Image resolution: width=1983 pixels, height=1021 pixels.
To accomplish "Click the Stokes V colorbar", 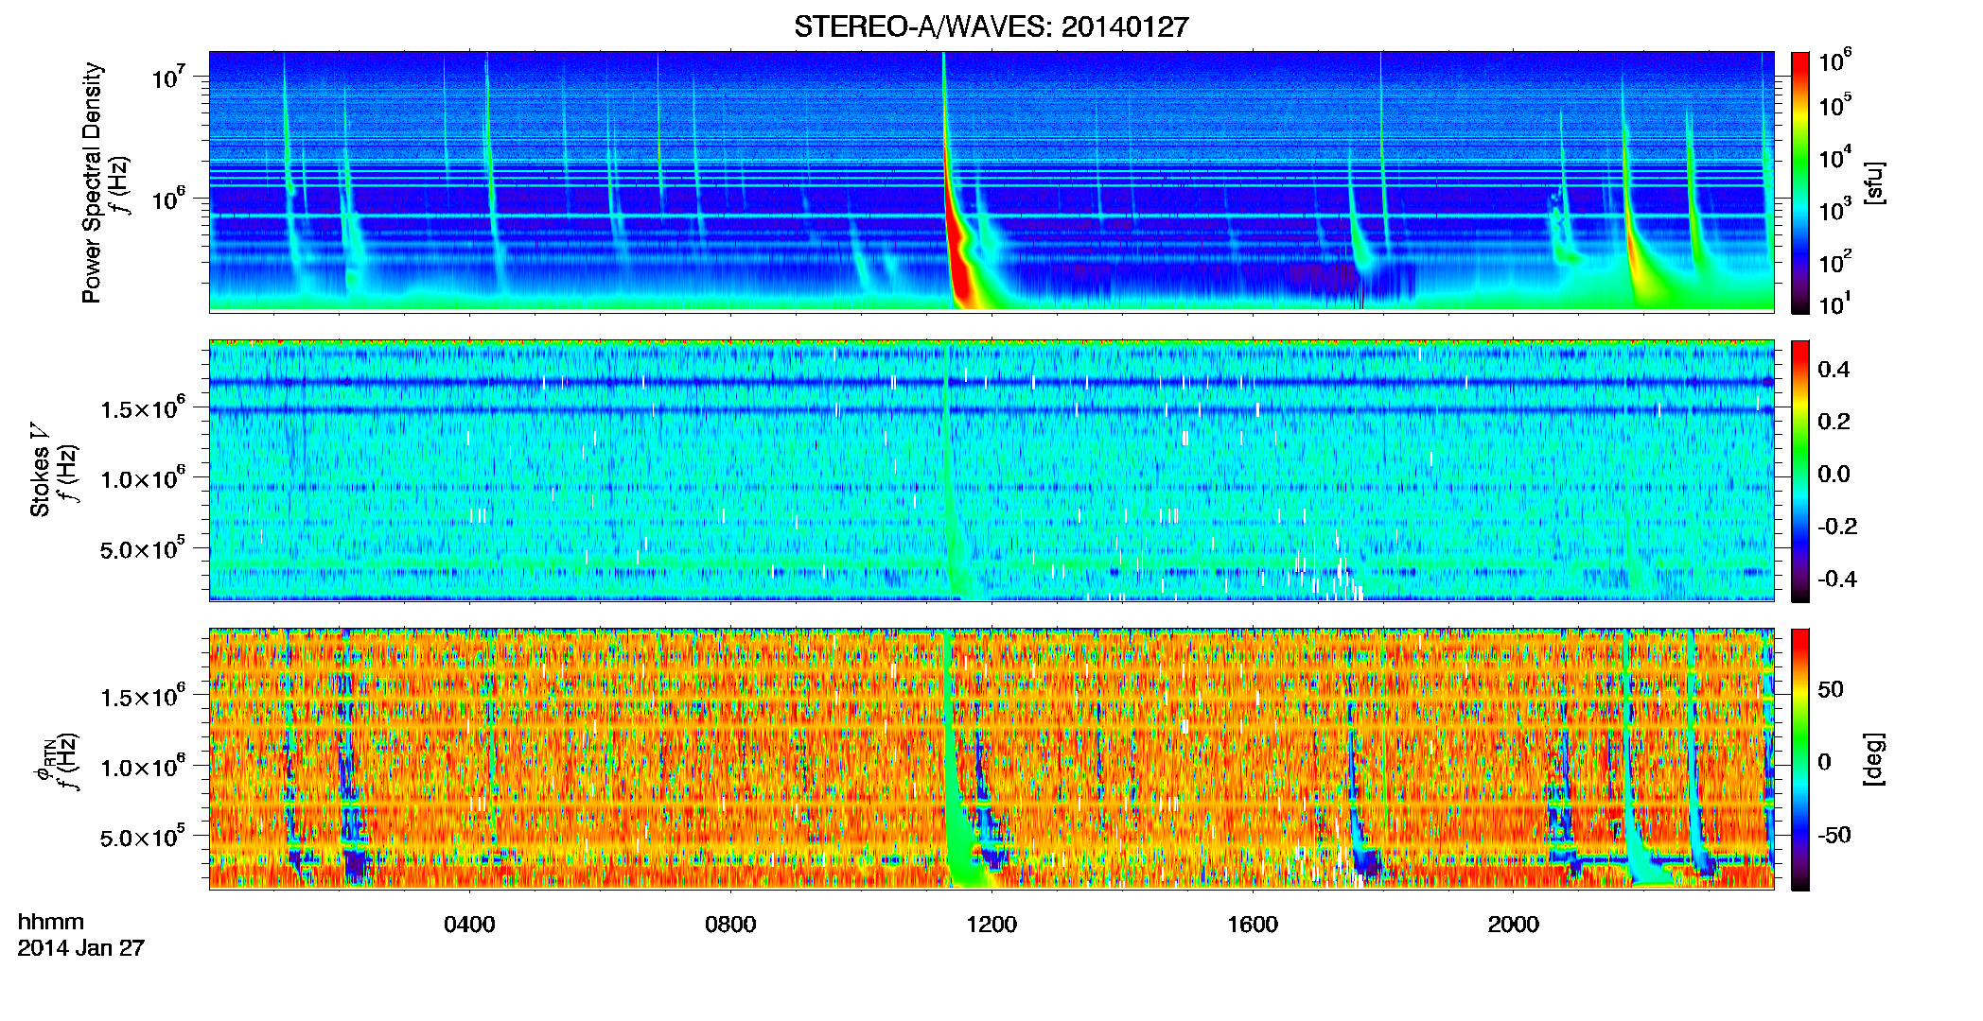I will [x=1800, y=471].
